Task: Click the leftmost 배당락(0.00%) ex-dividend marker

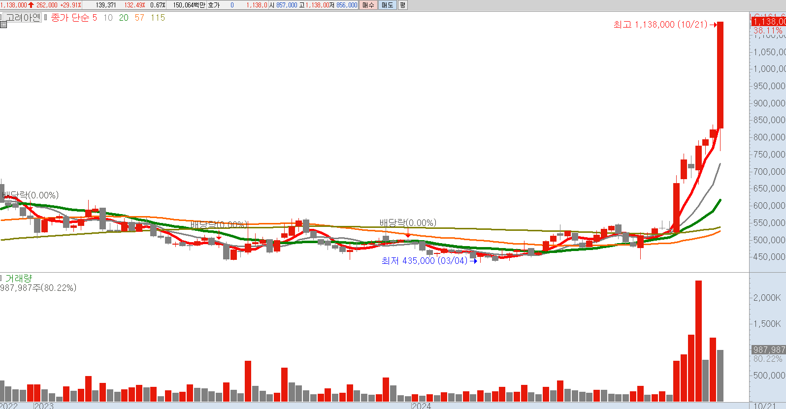Action: pos(30,195)
